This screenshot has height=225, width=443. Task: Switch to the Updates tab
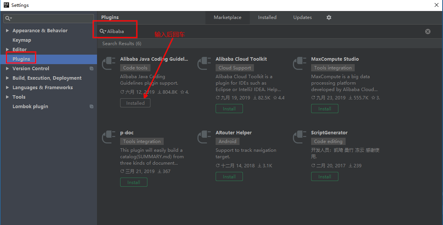302,17
